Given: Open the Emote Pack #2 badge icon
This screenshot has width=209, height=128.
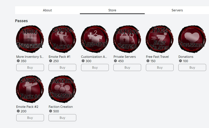Looking at the screenshot, I should 30,89.
